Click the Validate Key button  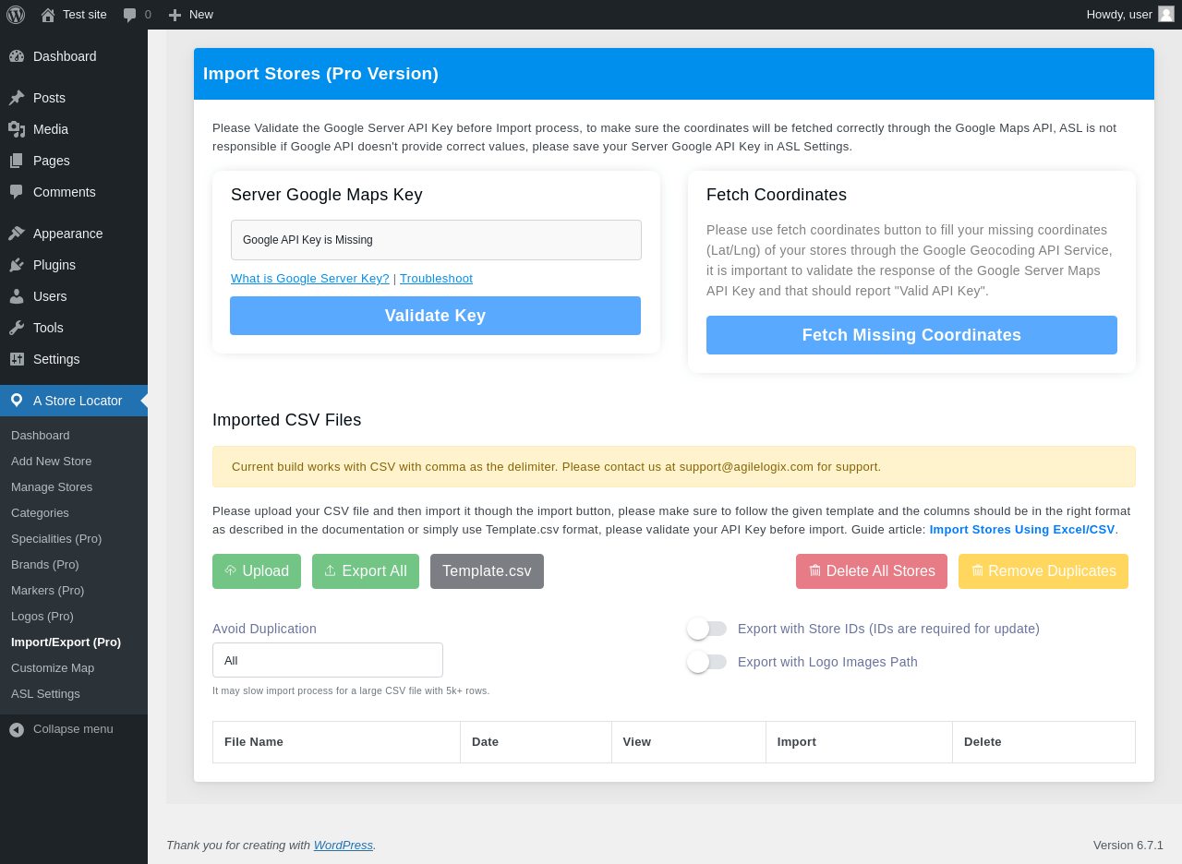435,316
